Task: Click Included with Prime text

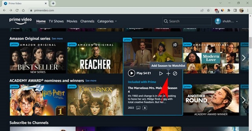Action: coord(142,82)
